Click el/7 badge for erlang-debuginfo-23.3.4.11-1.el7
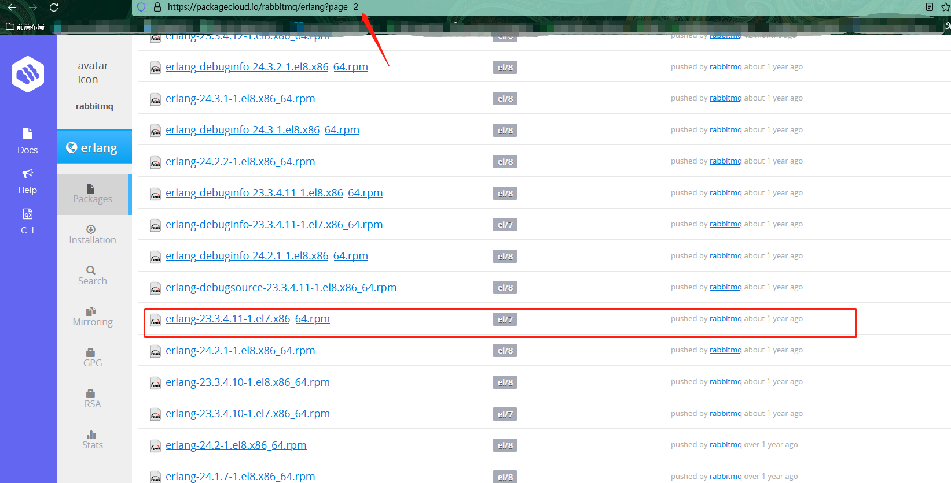Screen dimensions: 951x483 point(505,225)
